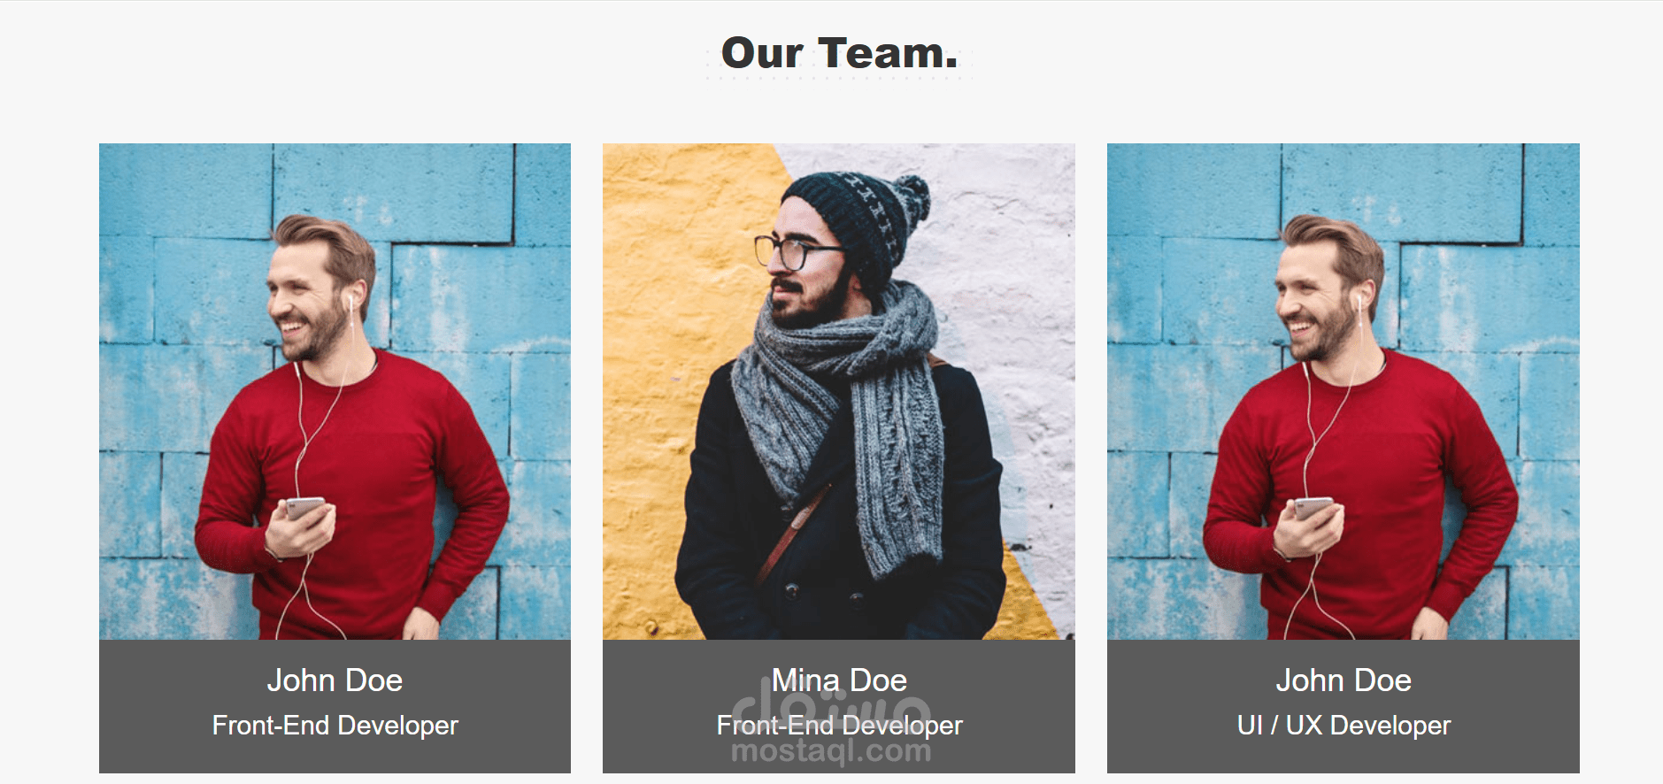1663x784 pixels.
Task: Click Mina Doe's Front-End Developer role text
Action: point(839,726)
